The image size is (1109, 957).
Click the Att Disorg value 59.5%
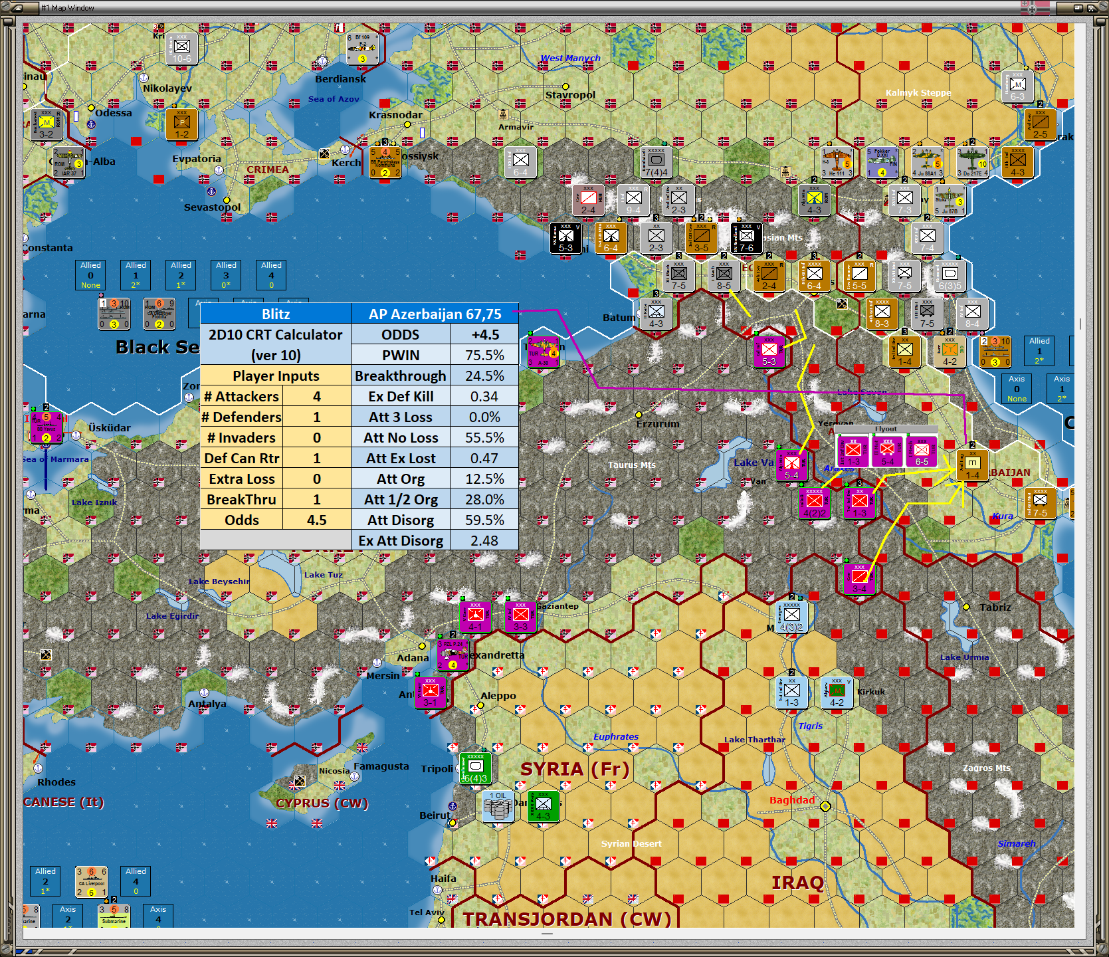(484, 520)
